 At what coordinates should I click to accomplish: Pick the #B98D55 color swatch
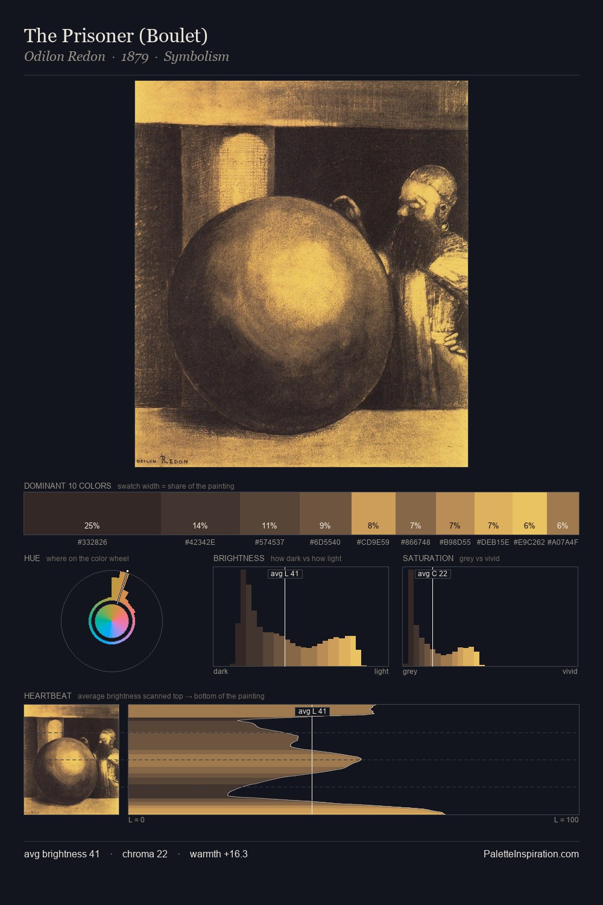[455, 513]
